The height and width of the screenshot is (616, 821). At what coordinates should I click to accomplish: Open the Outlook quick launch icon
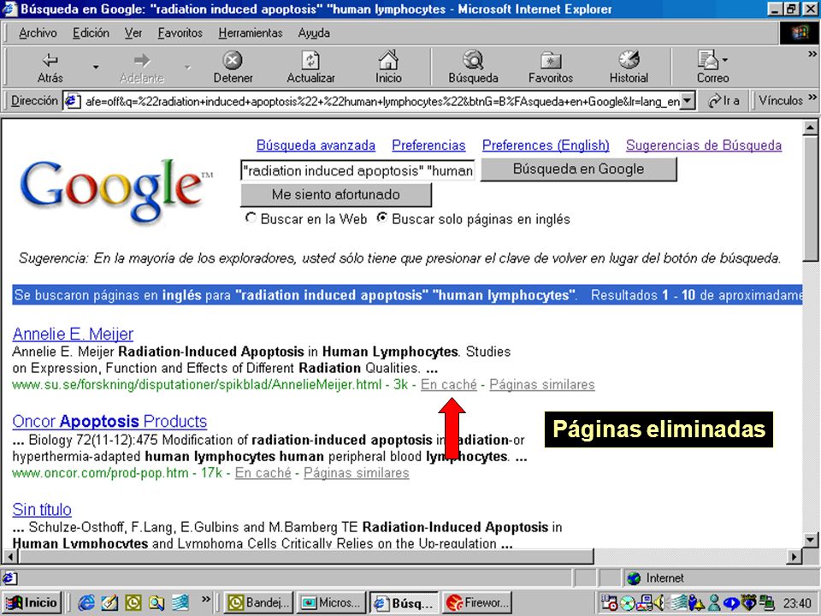[x=133, y=603]
